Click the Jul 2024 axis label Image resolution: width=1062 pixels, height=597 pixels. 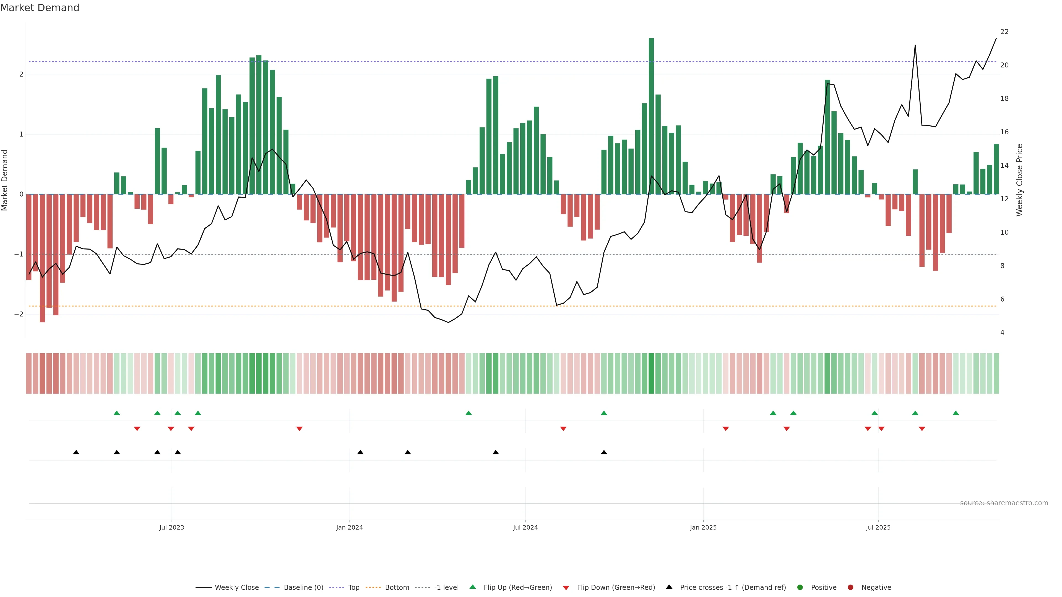525,527
